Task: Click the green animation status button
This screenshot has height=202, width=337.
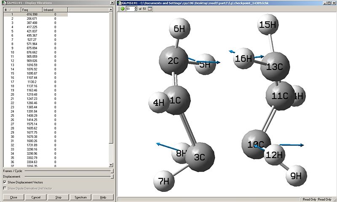Action: pyautogui.click(x=123, y=9)
